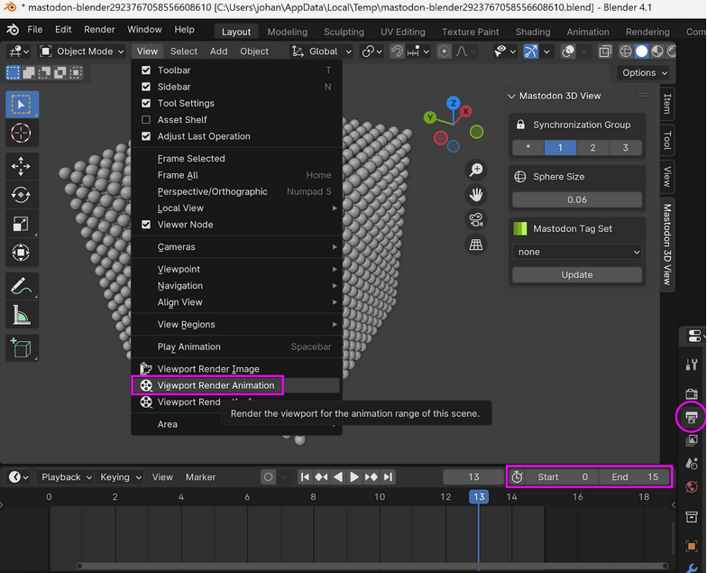Click the current frame 13 field

tap(473, 476)
